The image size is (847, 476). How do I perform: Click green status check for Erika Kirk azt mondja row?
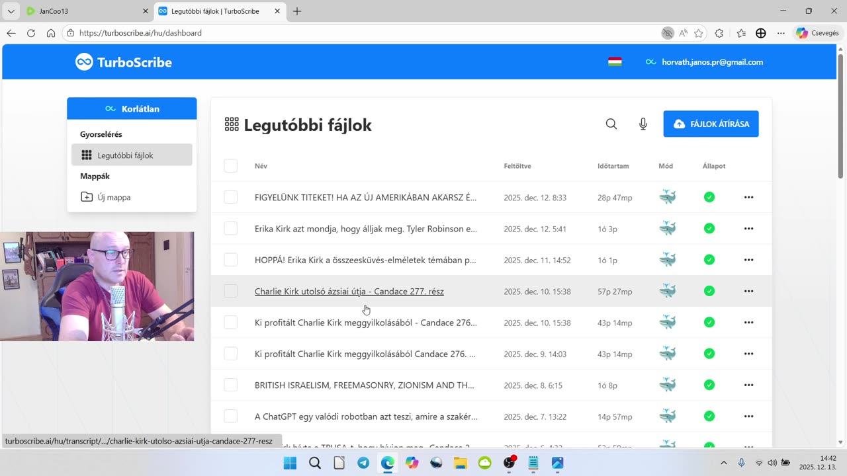[x=709, y=229]
